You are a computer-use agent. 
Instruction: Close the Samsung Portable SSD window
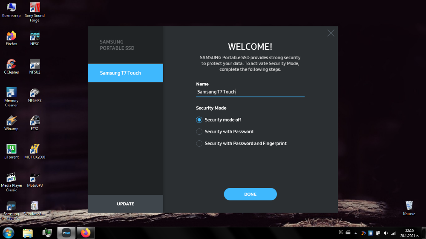click(x=331, y=33)
